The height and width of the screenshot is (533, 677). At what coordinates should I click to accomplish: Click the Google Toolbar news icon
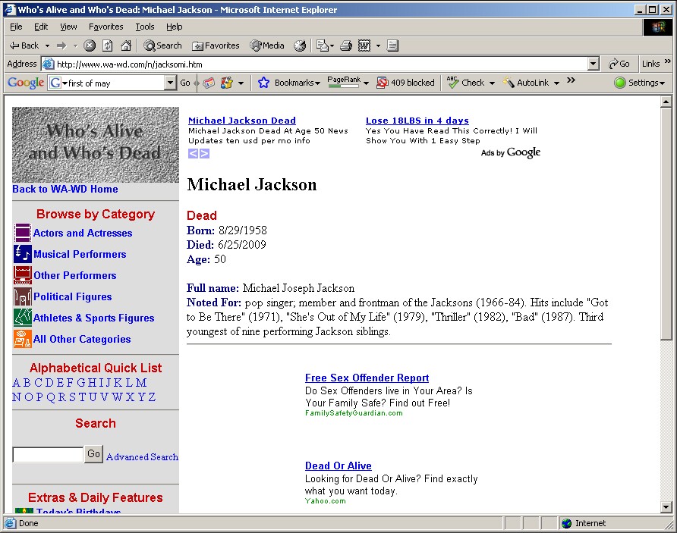click(x=209, y=83)
